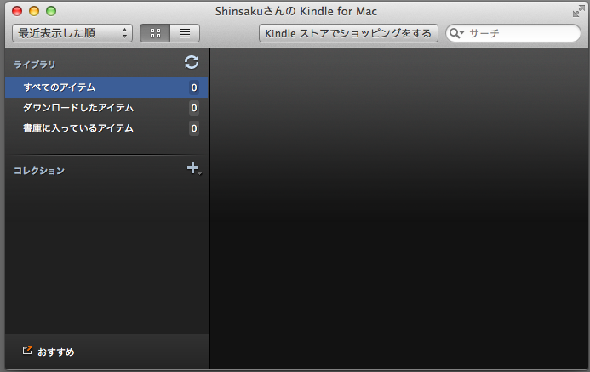Click the library sync refresh icon

(192, 62)
